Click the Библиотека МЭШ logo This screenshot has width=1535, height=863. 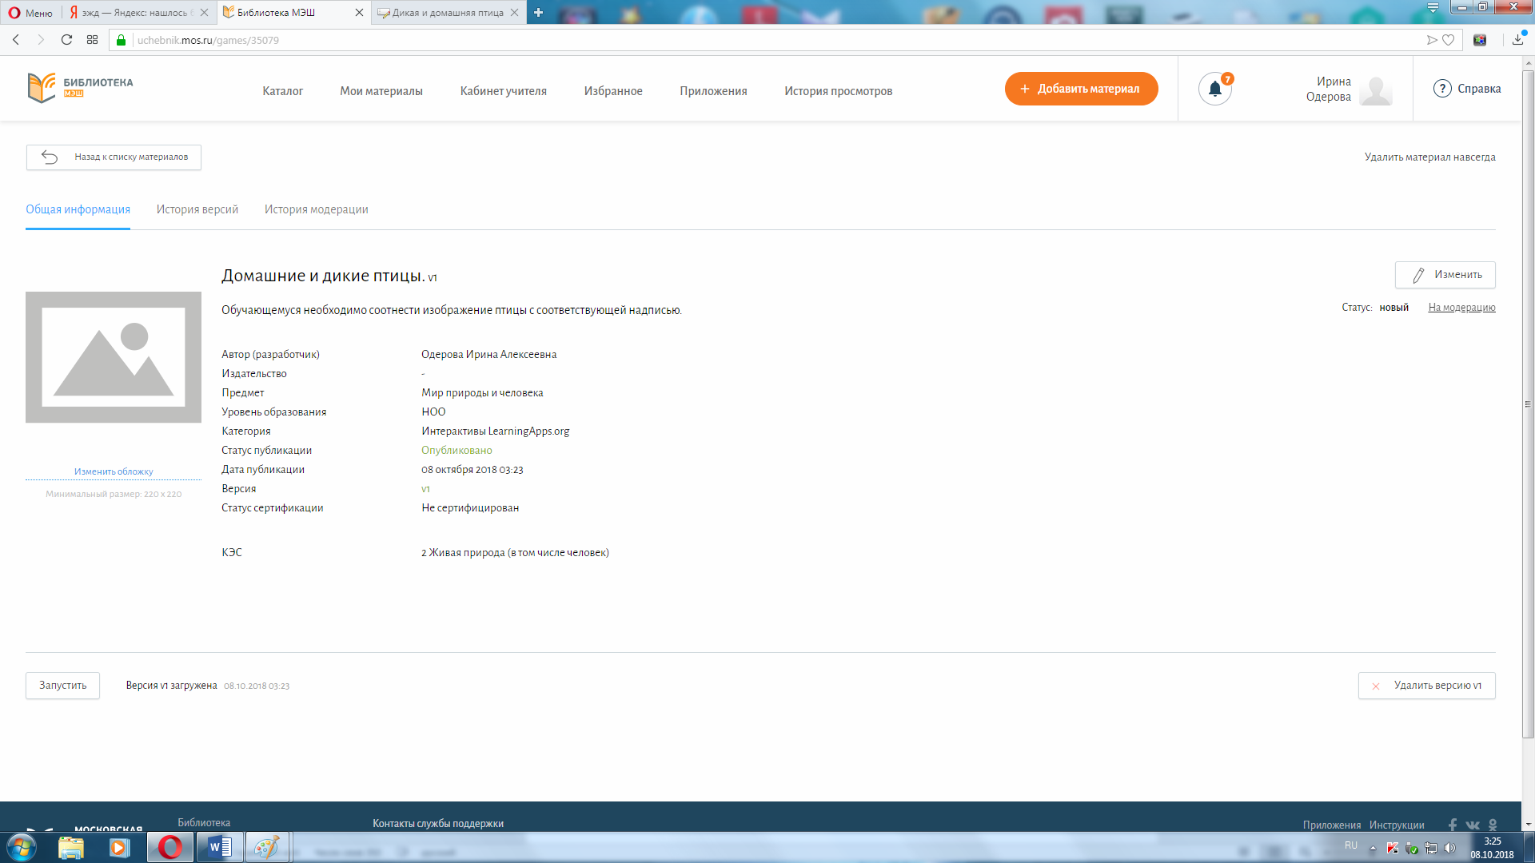80,88
